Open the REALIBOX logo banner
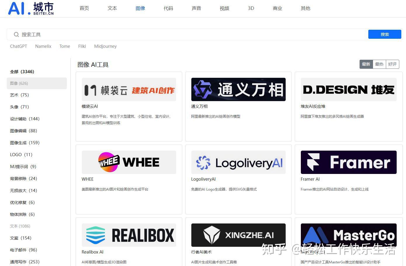The width and height of the screenshot is (406, 266). coord(129,235)
